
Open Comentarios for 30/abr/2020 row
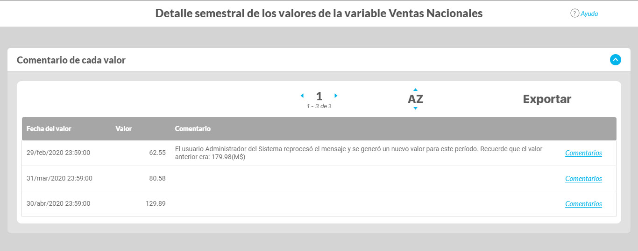pos(583,204)
